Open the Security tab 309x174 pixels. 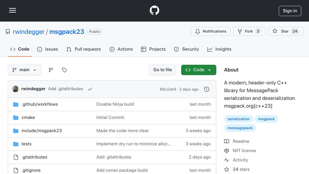coord(186,49)
